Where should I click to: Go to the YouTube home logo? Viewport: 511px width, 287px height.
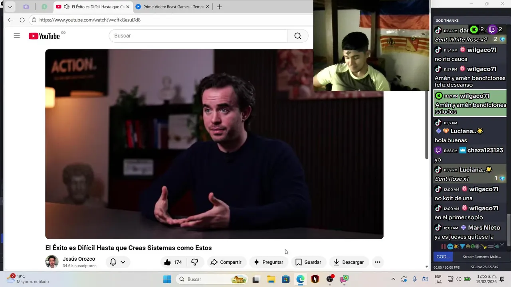pyautogui.click(x=44, y=36)
